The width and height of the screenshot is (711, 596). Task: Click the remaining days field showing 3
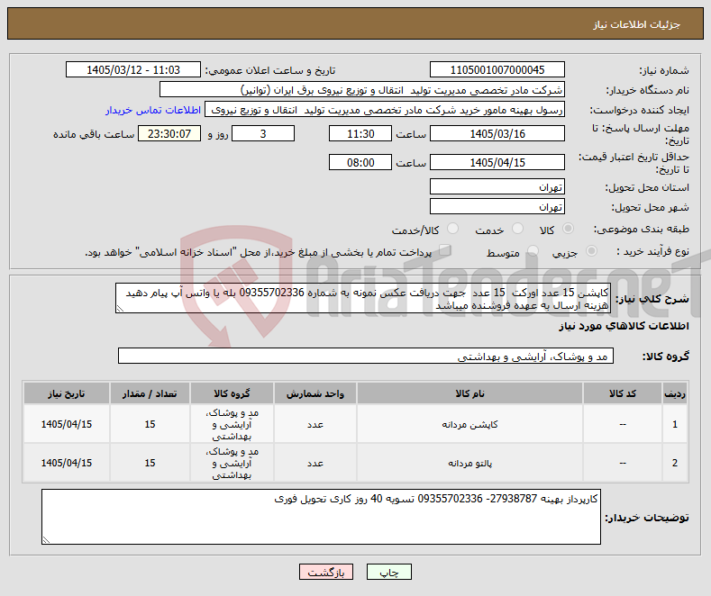pos(263,133)
